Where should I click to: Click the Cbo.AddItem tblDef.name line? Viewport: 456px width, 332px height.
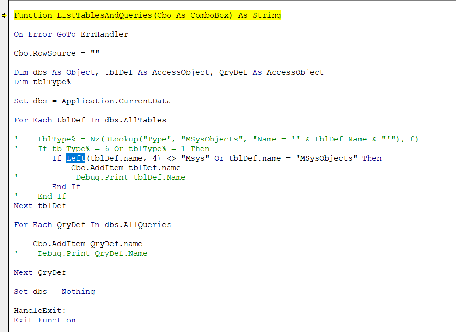(x=126, y=168)
